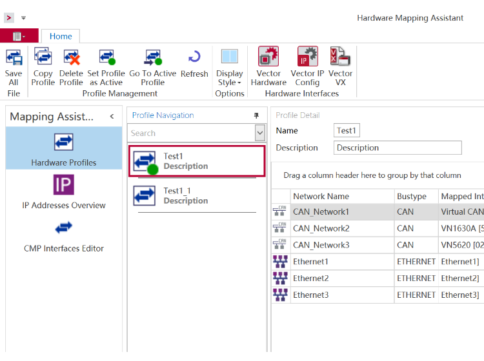Click the ETHERNET bustype cell for Ethernet1
The height and width of the screenshot is (361, 484).
(x=416, y=262)
